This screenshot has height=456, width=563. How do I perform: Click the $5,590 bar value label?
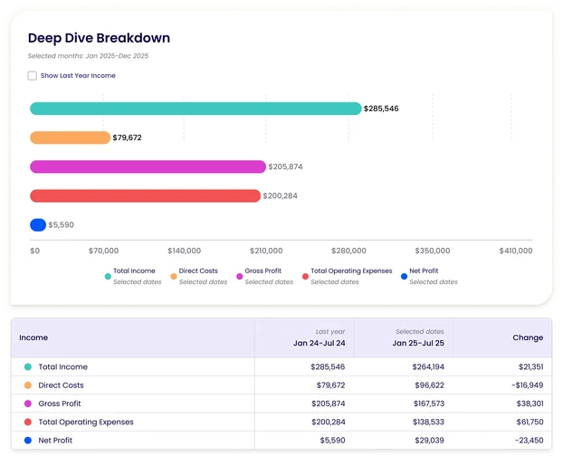61,225
